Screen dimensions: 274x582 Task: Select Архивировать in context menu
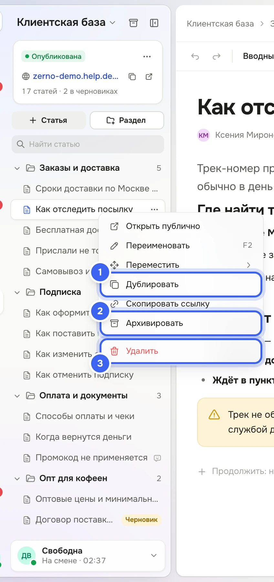click(181, 323)
